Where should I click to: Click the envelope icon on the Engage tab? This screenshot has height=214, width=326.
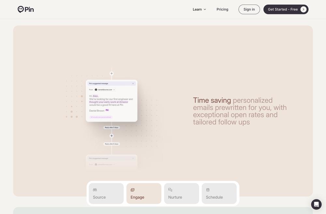pyautogui.click(x=132, y=190)
